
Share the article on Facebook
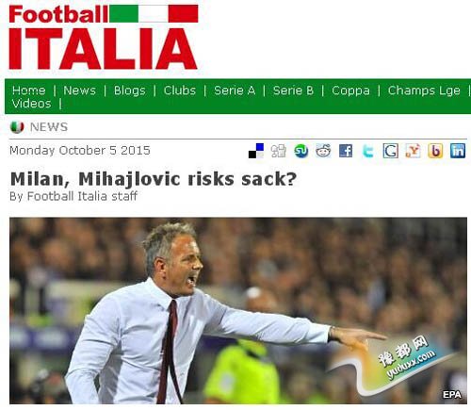pos(346,151)
